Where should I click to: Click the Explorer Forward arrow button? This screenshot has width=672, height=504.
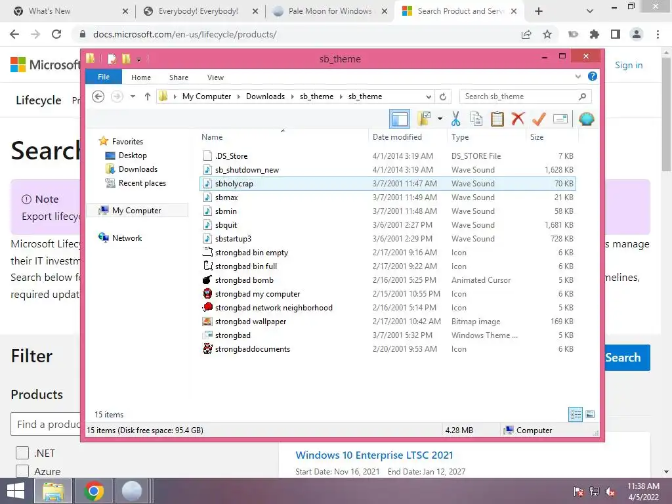click(x=117, y=96)
